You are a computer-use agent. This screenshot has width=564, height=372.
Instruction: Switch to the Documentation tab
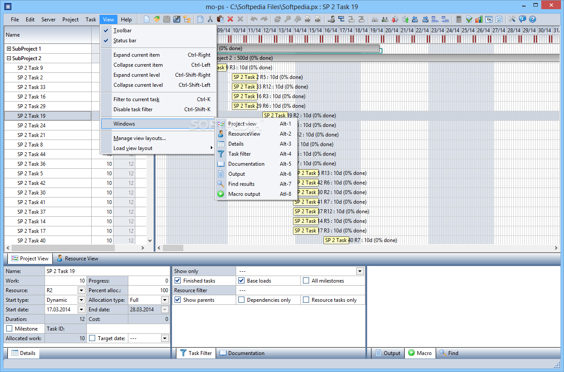(242, 353)
